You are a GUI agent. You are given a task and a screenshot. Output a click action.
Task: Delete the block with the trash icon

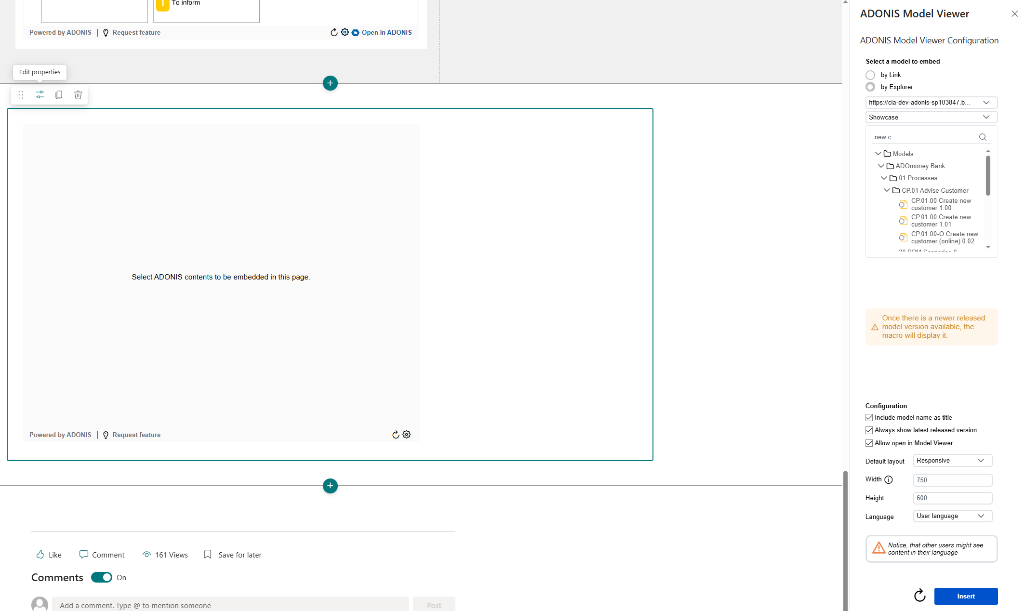78,94
